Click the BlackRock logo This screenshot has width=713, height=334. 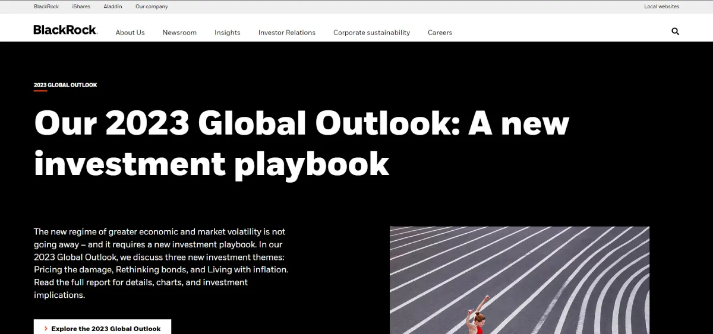pos(65,30)
